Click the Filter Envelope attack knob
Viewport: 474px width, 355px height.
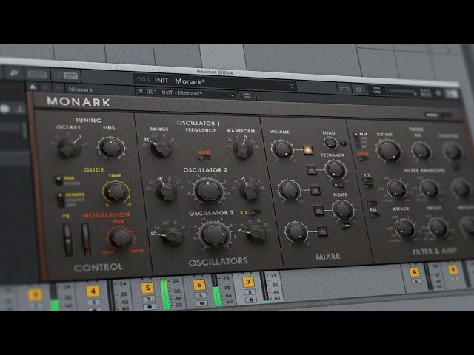(x=396, y=189)
